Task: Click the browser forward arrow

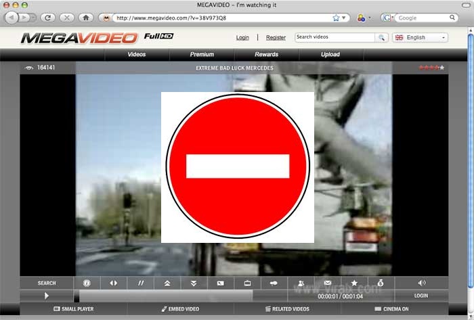Action: 24,18
